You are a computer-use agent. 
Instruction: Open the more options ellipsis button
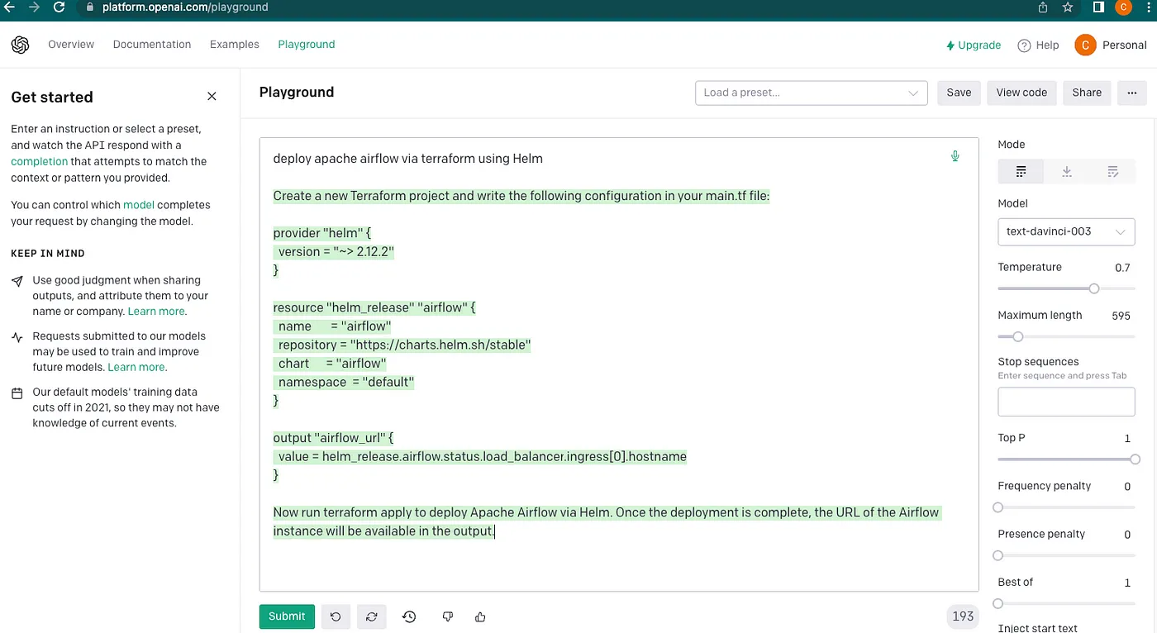pyautogui.click(x=1131, y=93)
